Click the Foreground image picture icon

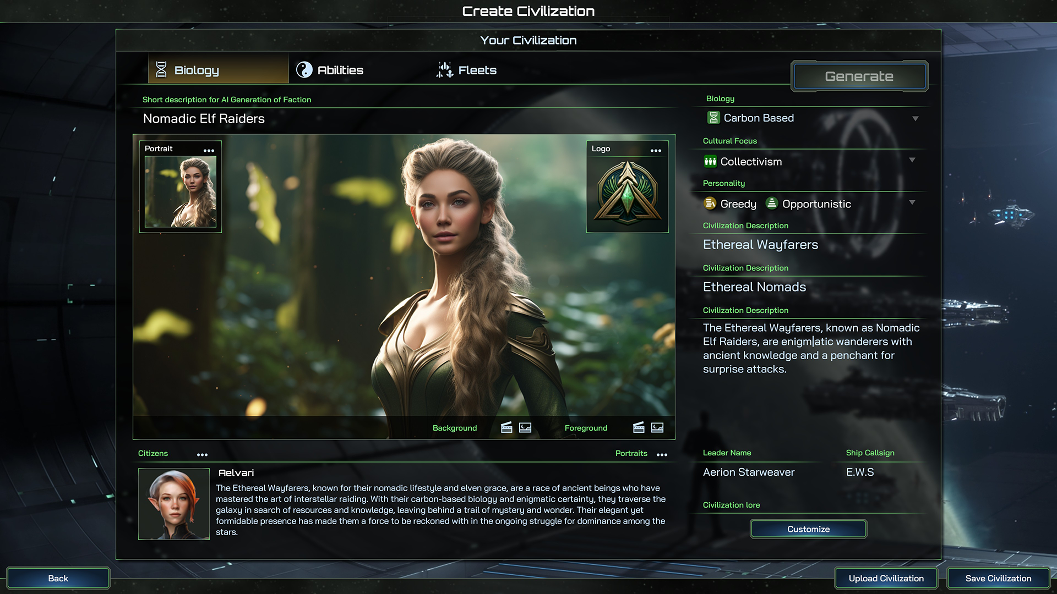657,428
